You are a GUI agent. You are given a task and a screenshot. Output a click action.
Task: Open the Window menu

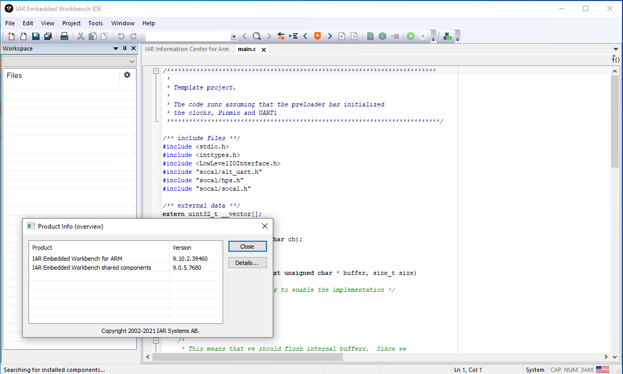(x=123, y=23)
